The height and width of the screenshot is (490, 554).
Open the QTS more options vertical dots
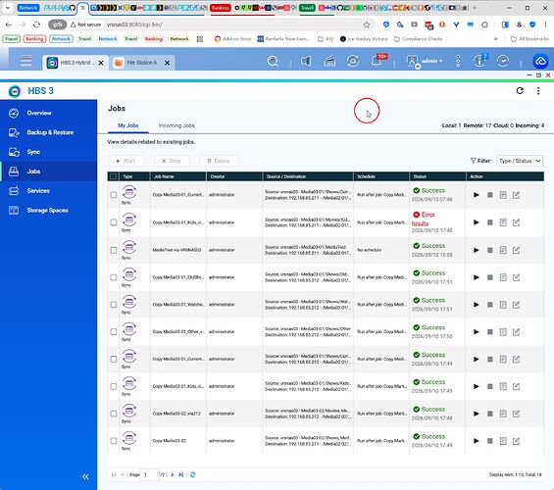[458, 61]
